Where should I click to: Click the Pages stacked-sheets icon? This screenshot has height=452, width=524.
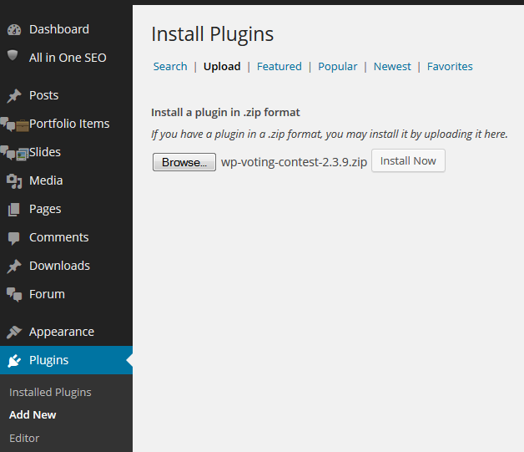click(x=14, y=210)
